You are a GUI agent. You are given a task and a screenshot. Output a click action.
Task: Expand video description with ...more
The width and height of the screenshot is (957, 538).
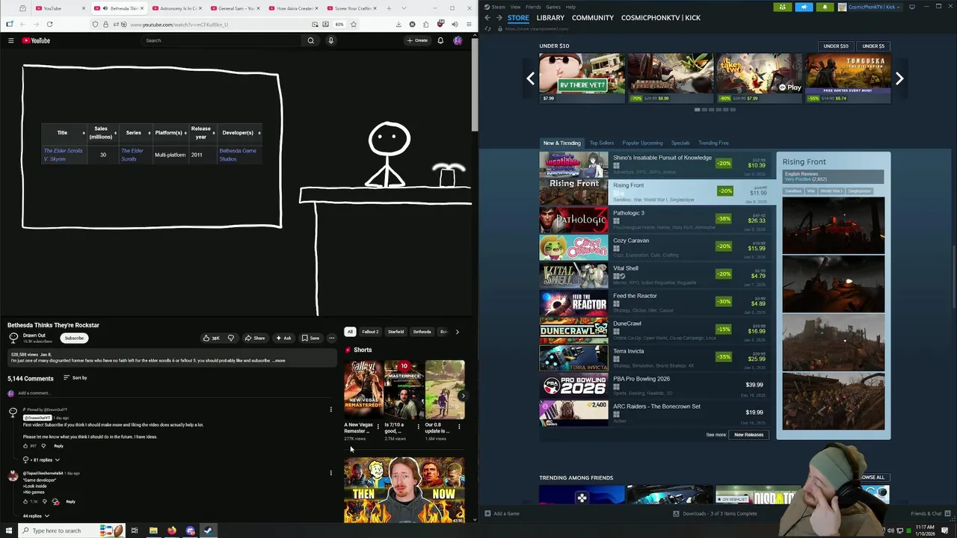tap(278, 361)
